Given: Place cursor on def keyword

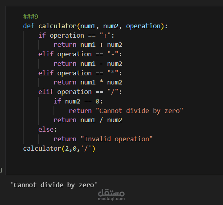Looking at the screenshot, I should point(29,26).
